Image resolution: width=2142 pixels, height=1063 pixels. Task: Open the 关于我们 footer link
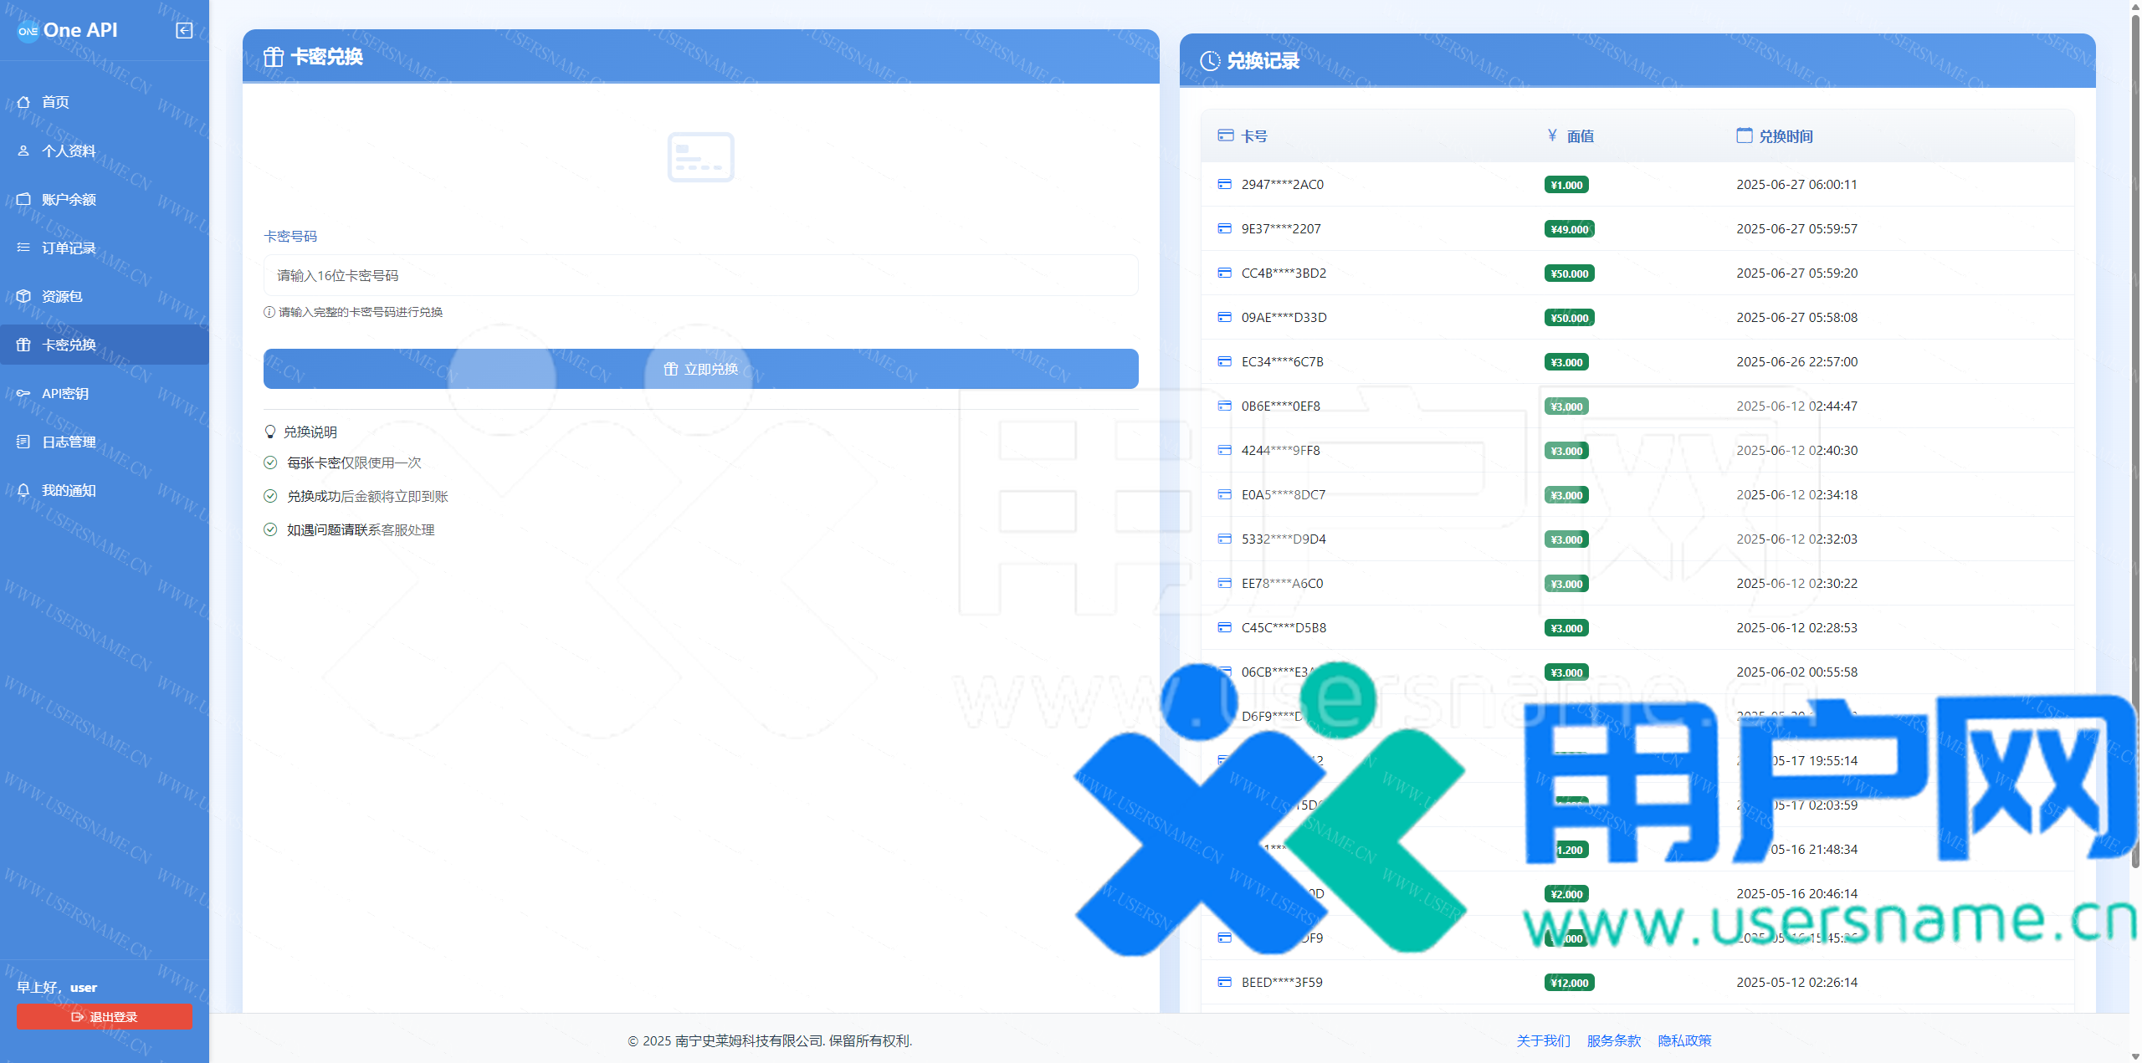pyautogui.click(x=1543, y=1040)
